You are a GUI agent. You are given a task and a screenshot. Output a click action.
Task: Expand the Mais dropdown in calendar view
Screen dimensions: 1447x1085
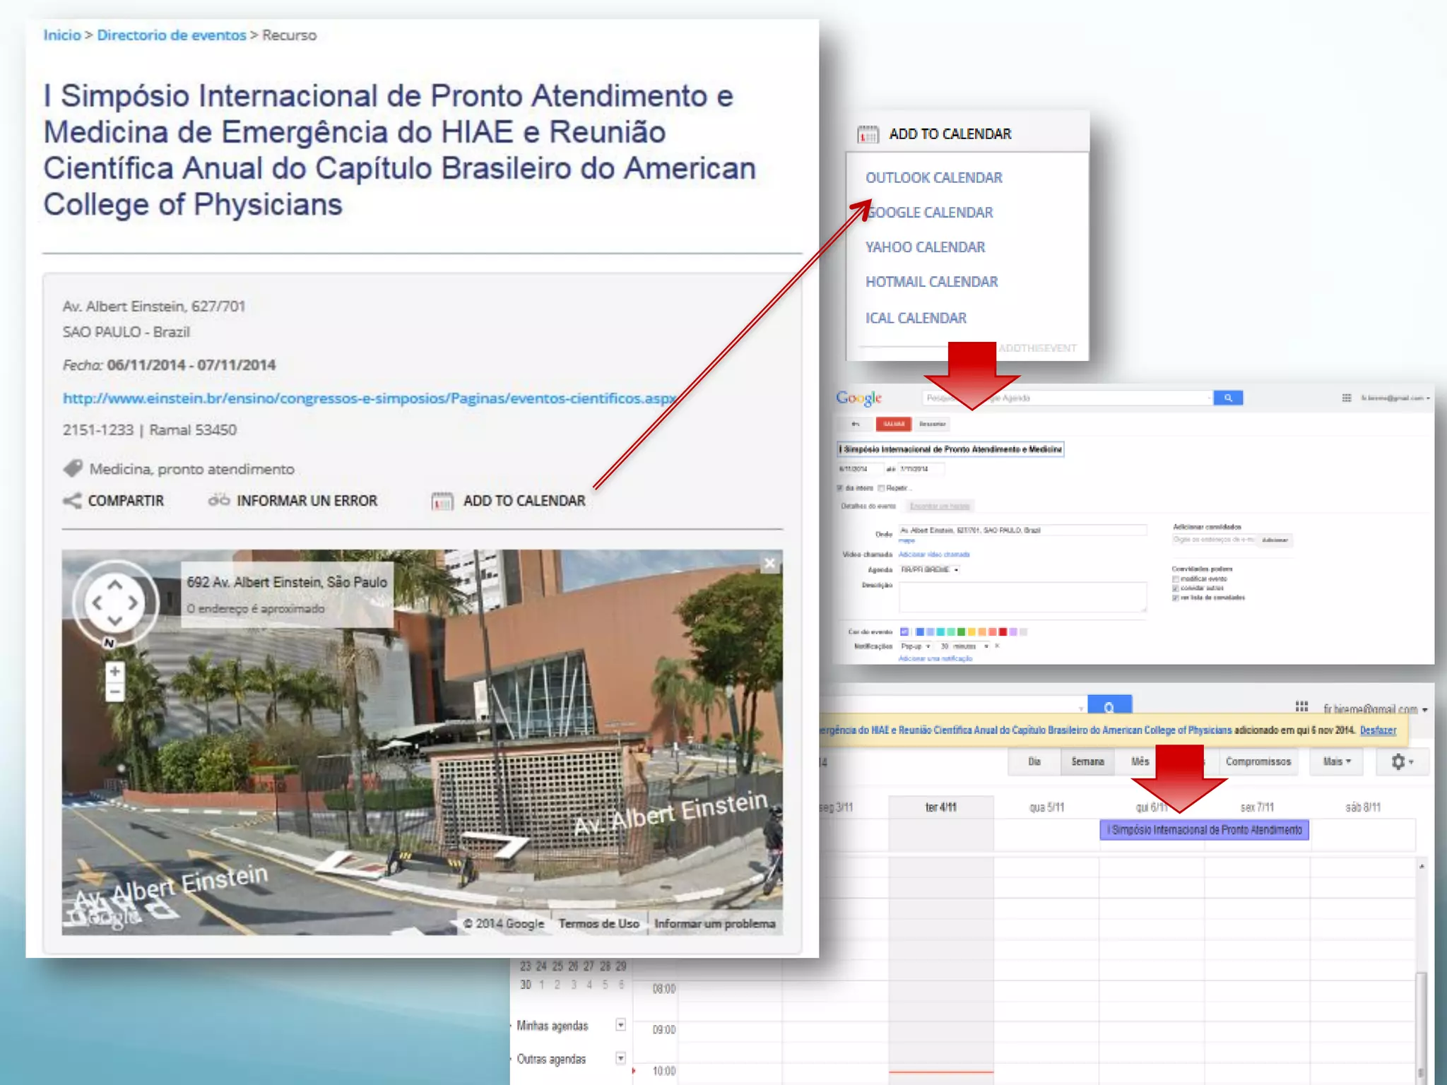pyautogui.click(x=1336, y=761)
